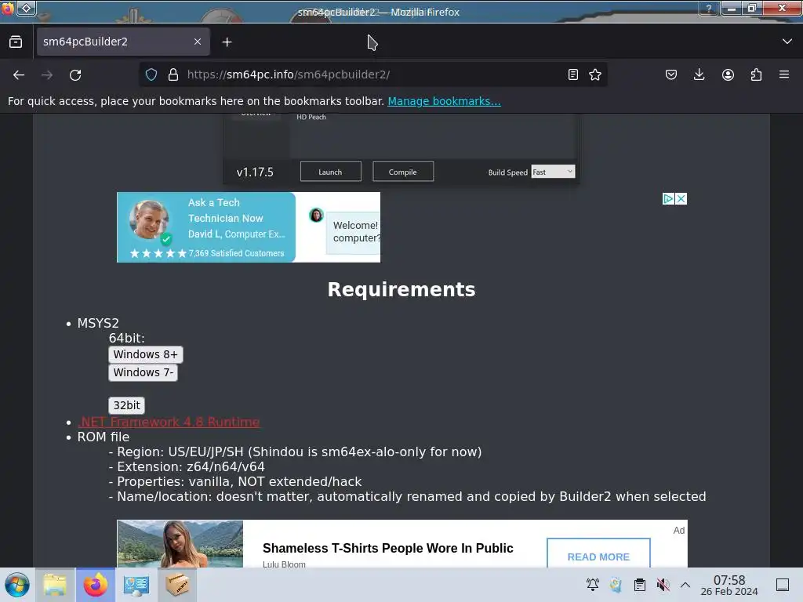This screenshot has height=602, width=803.
Task: Click the Requirements heading text
Action: point(401,289)
